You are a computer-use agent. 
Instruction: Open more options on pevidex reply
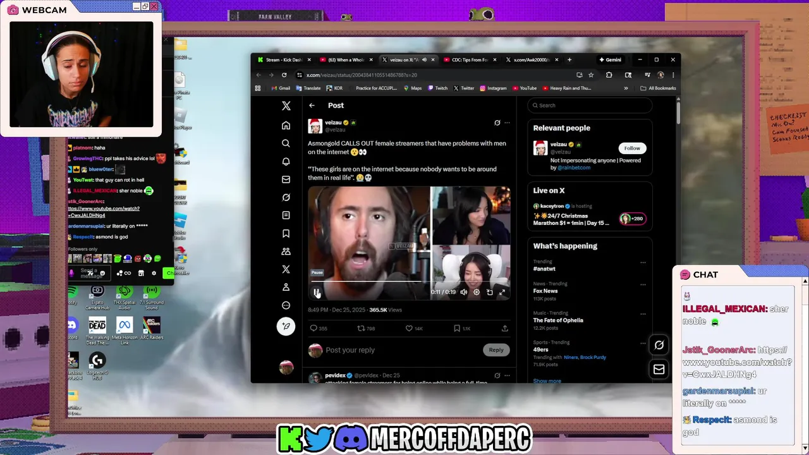click(507, 375)
